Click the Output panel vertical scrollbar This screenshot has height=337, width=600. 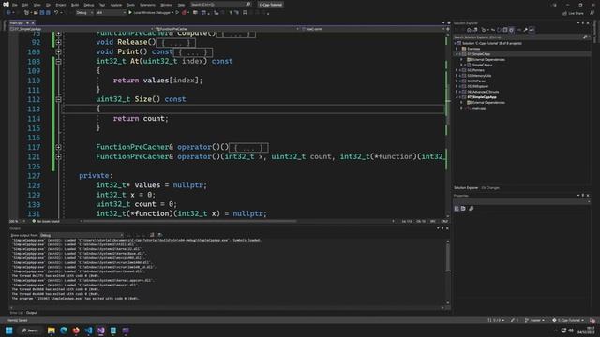point(448,273)
